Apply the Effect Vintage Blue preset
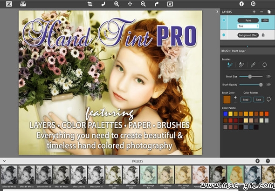This screenshot has height=191, width=275. point(148,177)
